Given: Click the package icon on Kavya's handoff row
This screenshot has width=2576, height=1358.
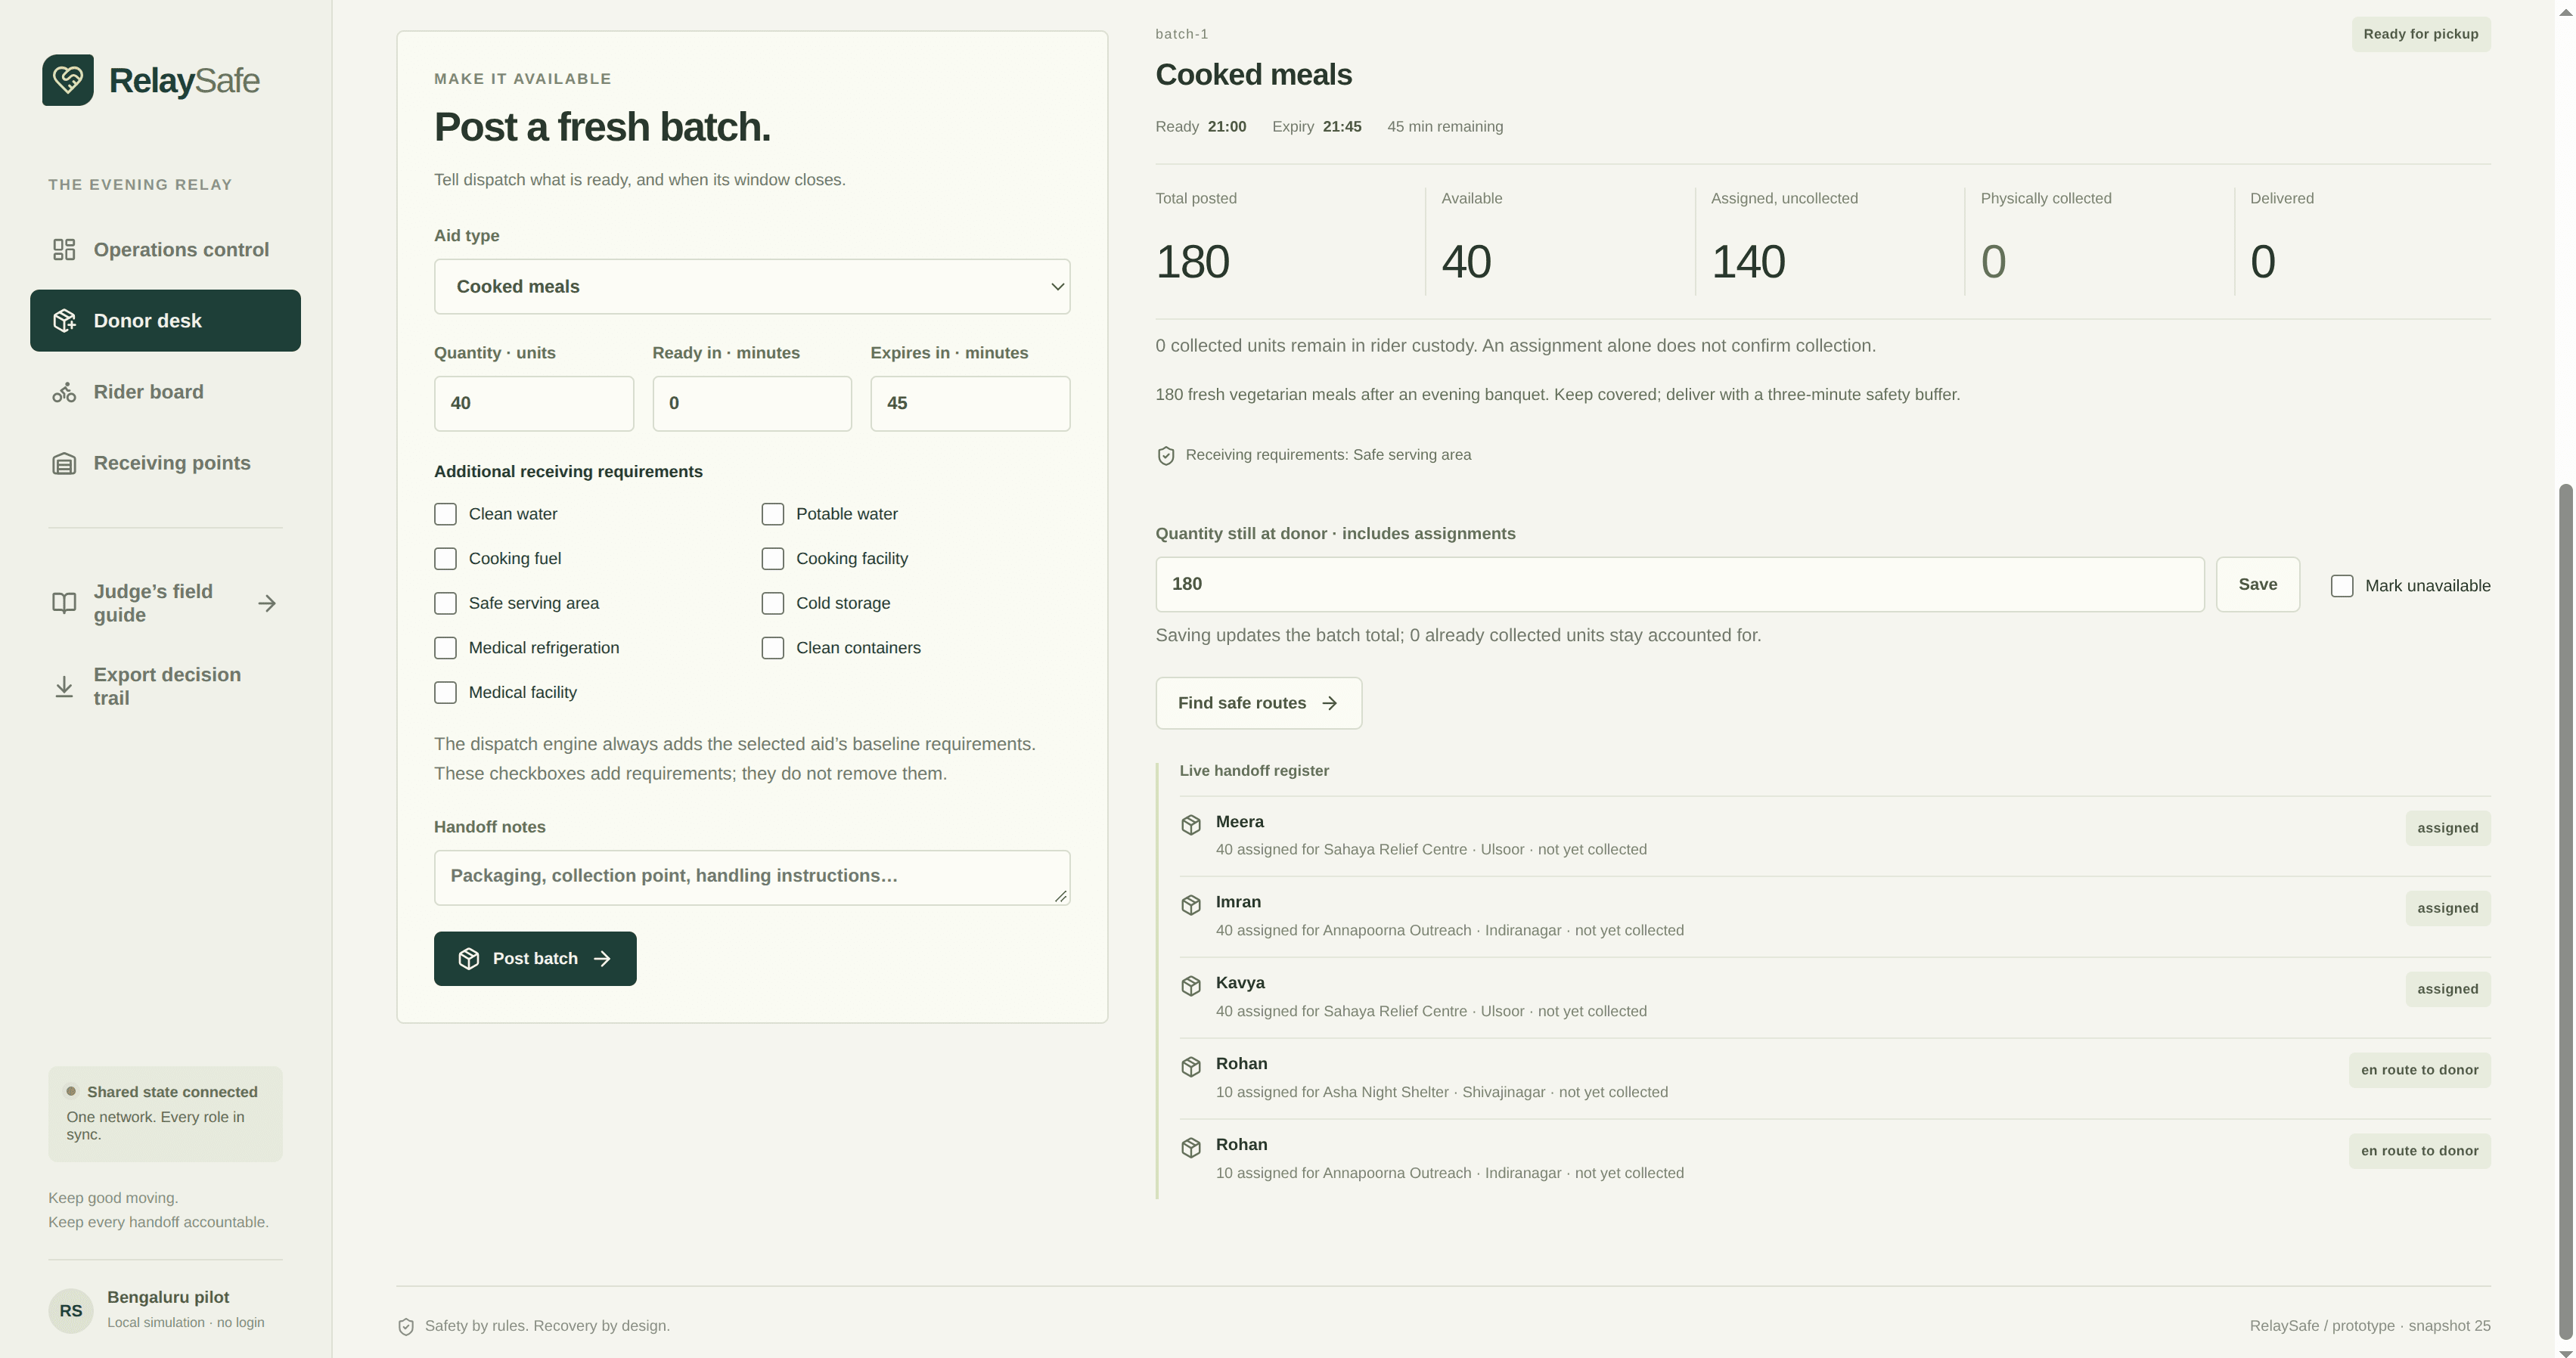Looking at the screenshot, I should pyautogui.click(x=1191, y=986).
